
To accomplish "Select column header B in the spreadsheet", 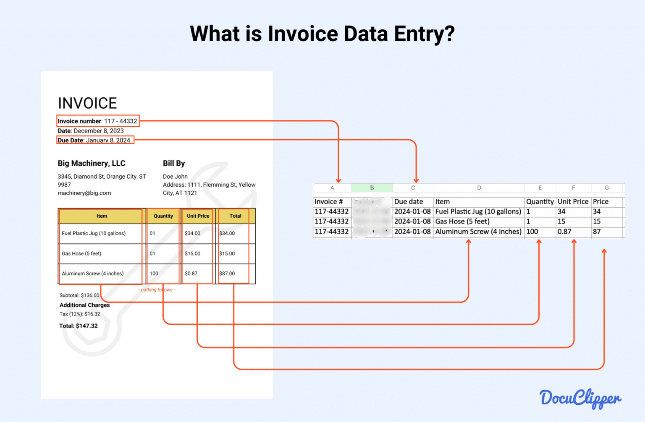I will click(372, 188).
